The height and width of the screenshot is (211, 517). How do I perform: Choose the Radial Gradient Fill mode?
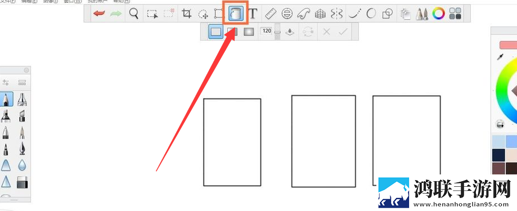click(249, 32)
